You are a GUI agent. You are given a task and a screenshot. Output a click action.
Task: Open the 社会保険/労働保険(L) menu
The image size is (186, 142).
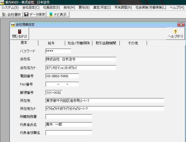coord(151,8)
